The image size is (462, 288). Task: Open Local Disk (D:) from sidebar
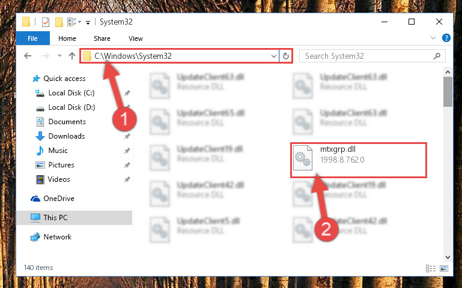pyautogui.click(x=71, y=107)
